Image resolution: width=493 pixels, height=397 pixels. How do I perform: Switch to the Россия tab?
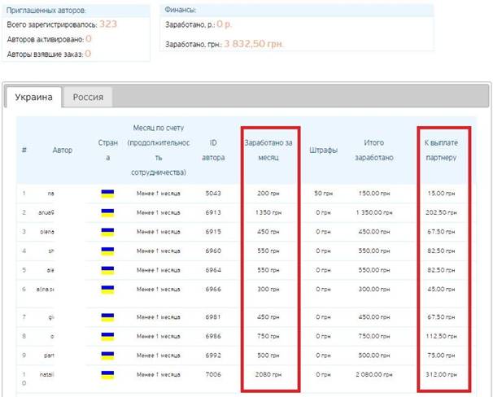click(88, 97)
